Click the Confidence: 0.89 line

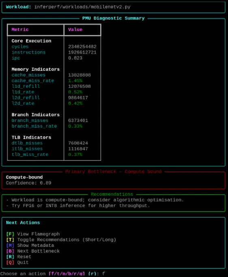tap(28, 183)
